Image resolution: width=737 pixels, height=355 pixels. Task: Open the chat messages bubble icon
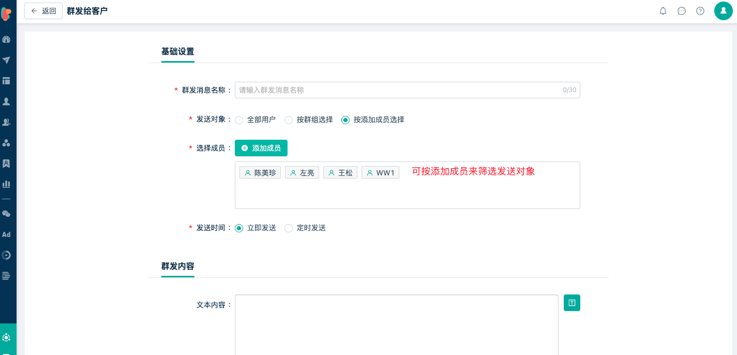[x=682, y=11]
